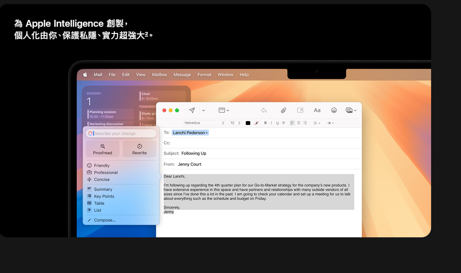Open the Help menu

pyautogui.click(x=244, y=74)
